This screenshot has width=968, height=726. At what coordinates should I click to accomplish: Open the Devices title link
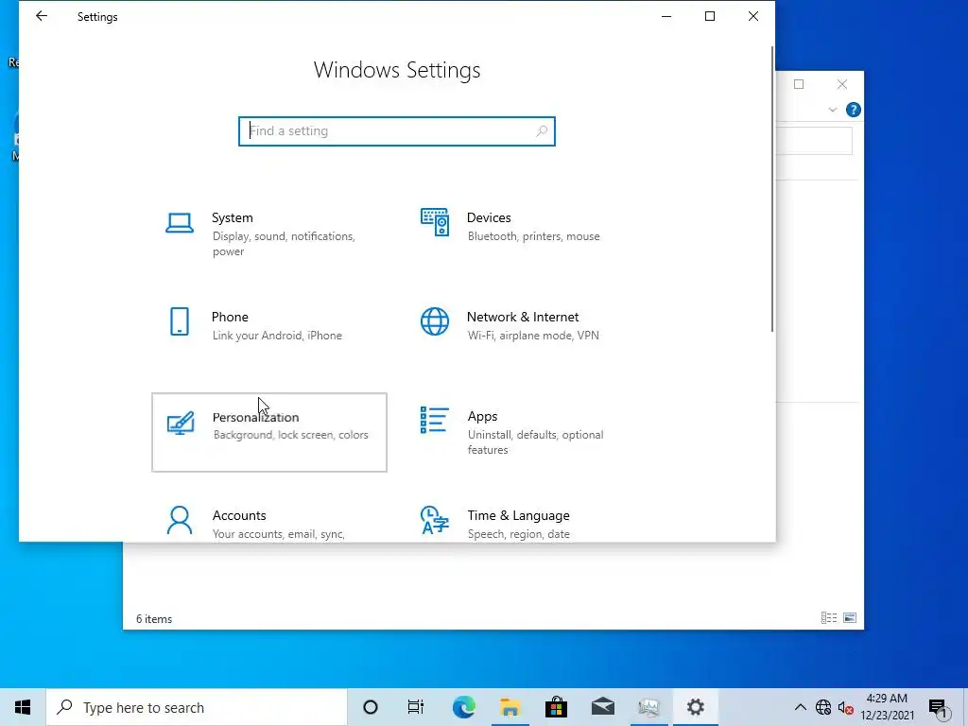coord(489,218)
